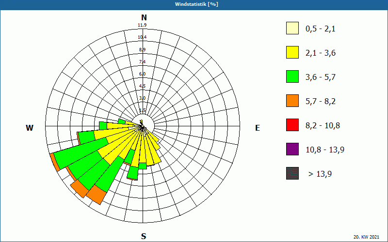The image size is (388, 242).
Task: Click the S compass label
Action: click(x=144, y=236)
